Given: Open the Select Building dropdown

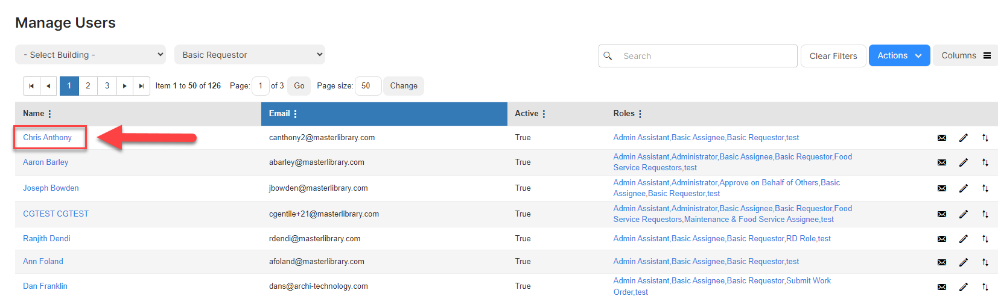Looking at the screenshot, I should pos(91,55).
